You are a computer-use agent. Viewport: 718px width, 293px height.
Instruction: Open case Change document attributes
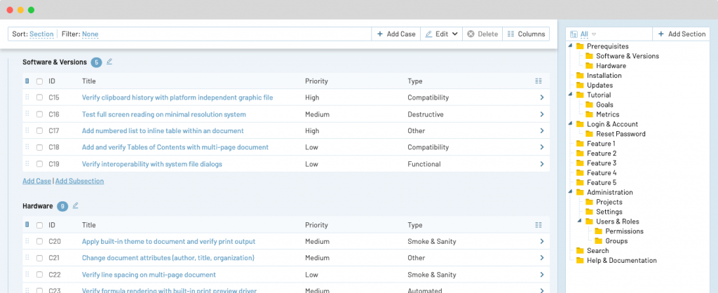[x=168, y=258]
